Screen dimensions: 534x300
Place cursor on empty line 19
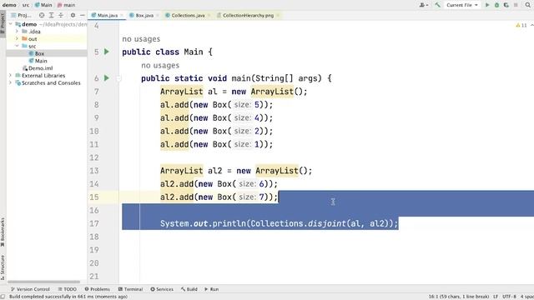(327, 250)
